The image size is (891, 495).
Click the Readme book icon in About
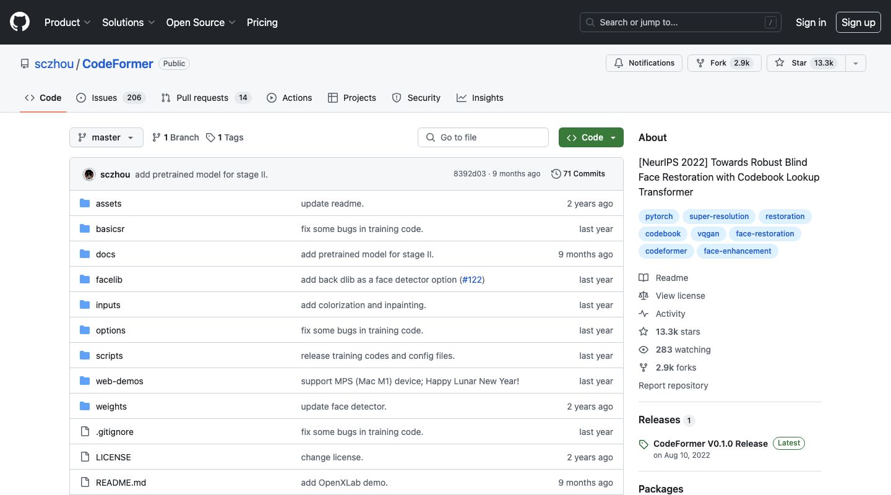coord(643,278)
